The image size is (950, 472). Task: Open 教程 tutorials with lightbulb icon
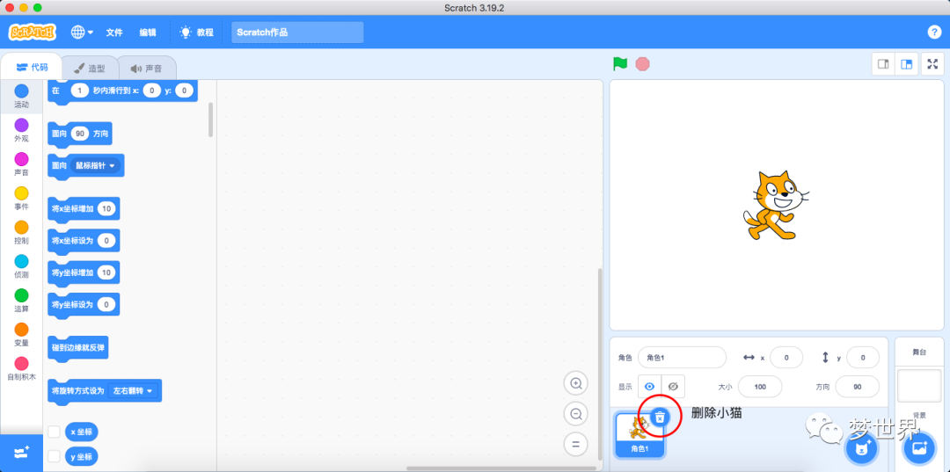tap(196, 32)
